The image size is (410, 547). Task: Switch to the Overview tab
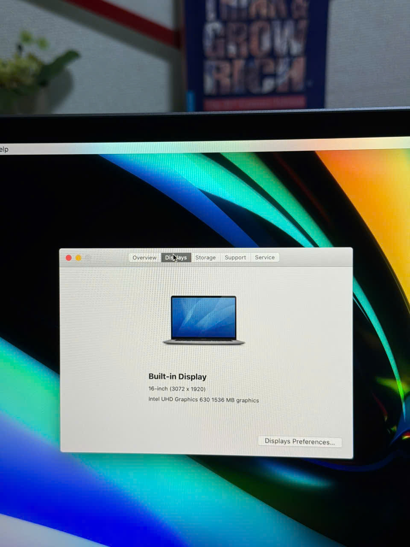(144, 258)
